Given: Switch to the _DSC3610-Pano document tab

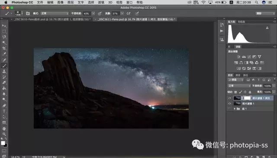Looking at the screenshot, I should 52,19.
